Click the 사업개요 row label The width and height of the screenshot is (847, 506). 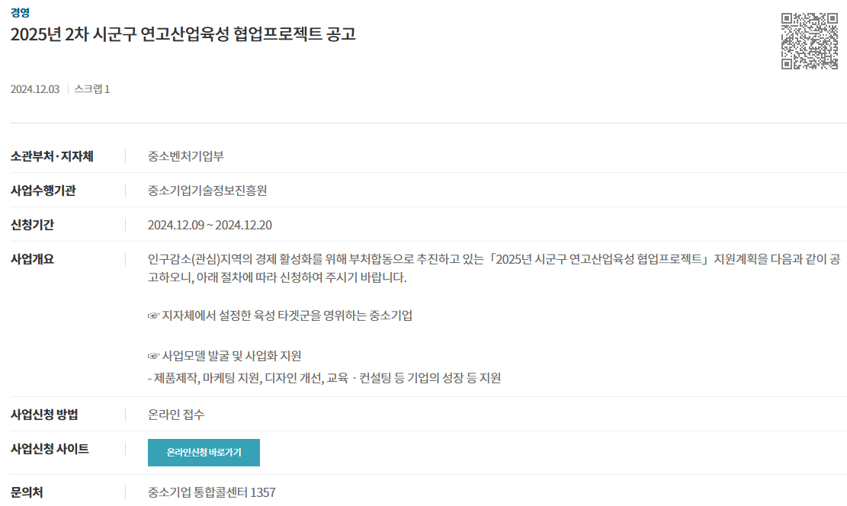(x=33, y=259)
